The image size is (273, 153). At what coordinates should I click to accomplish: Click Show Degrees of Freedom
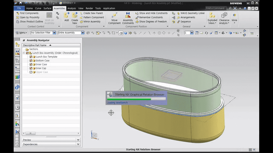[151, 22]
